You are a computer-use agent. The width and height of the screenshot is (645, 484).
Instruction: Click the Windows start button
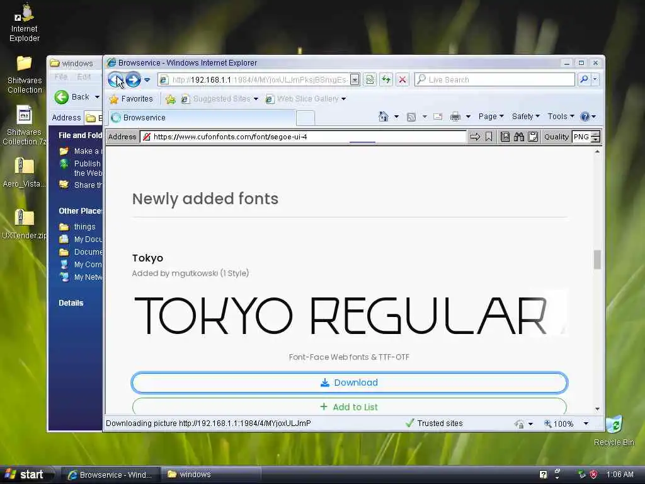click(26, 475)
